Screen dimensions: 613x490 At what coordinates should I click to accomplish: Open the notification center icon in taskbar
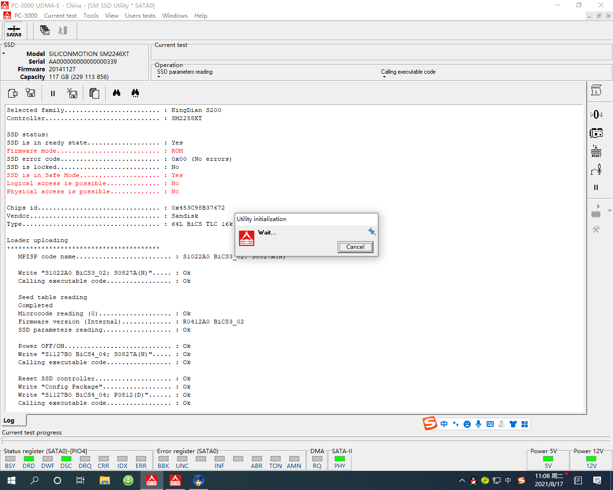tap(597, 480)
